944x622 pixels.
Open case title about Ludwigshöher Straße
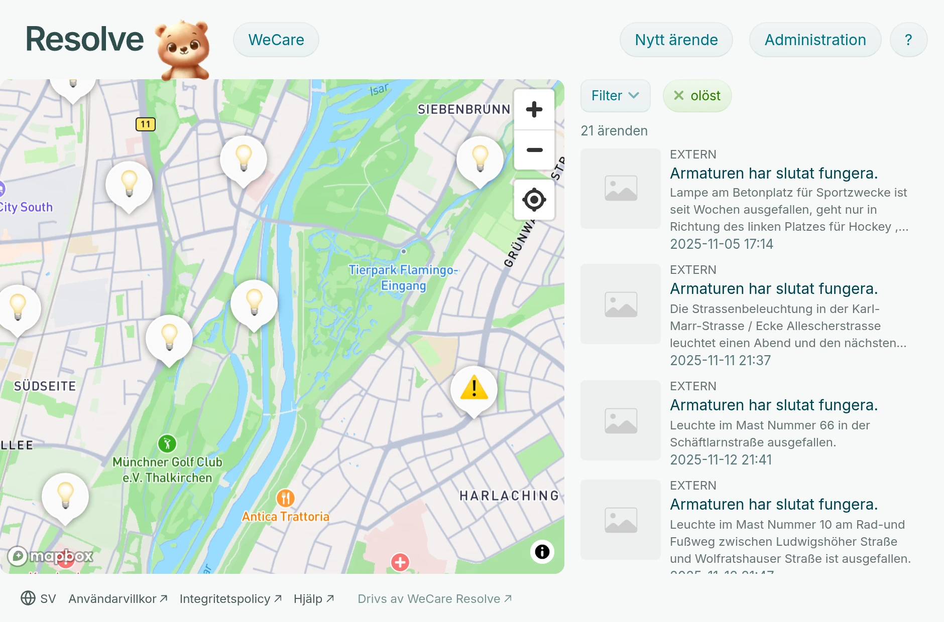coord(774,504)
